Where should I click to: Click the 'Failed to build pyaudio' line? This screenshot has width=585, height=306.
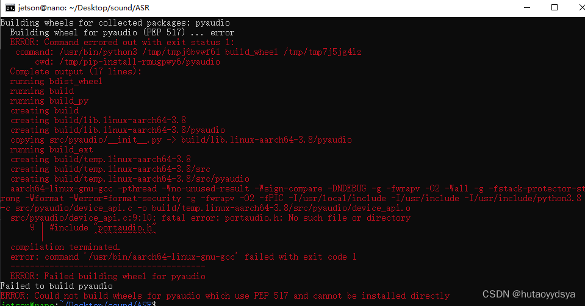point(56,286)
